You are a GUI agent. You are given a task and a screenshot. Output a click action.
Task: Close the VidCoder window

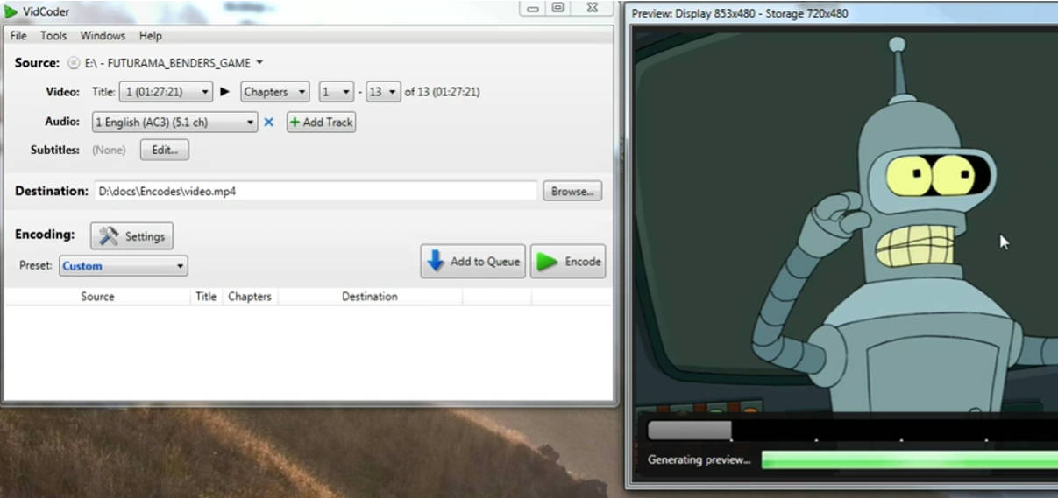[592, 8]
